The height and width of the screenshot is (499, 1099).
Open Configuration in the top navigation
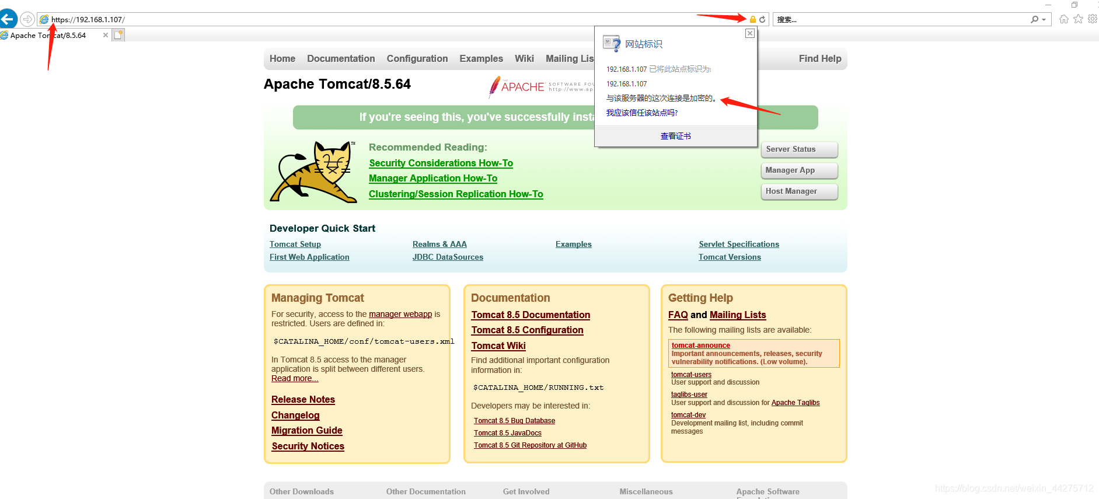(417, 58)
